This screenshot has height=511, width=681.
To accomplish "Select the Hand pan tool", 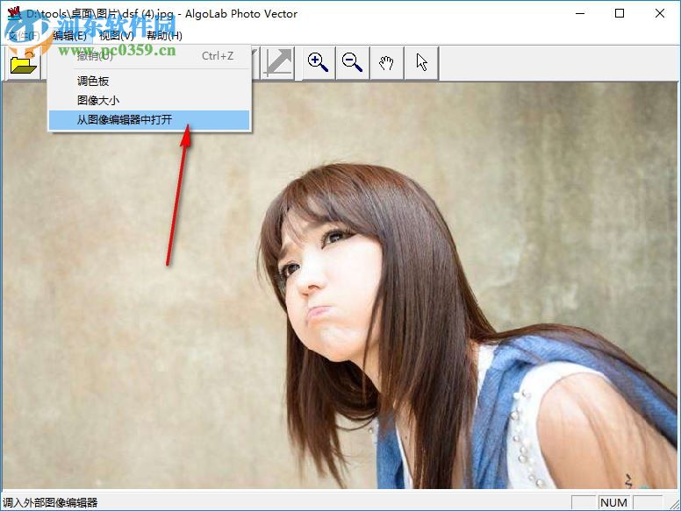I will 386,63.
